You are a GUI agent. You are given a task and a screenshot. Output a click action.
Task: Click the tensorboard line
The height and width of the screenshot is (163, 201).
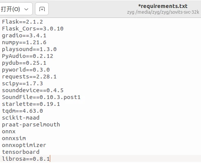coord(21,152)
